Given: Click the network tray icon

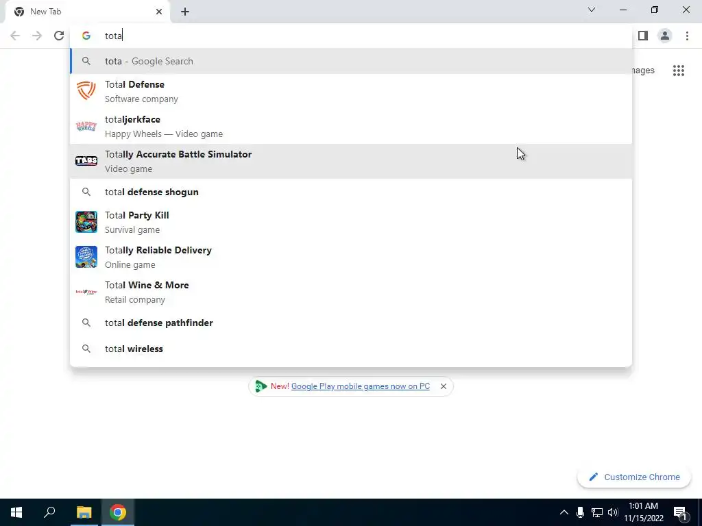Looking at the screenshot, I should [597, 512].
